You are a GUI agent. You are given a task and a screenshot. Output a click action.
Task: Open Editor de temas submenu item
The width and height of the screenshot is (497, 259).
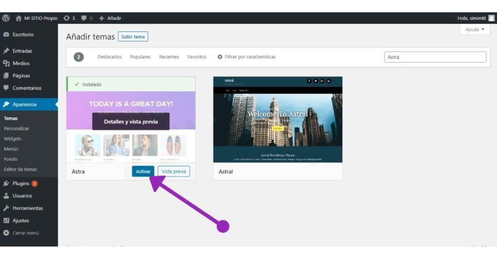[x=20, y=169]
